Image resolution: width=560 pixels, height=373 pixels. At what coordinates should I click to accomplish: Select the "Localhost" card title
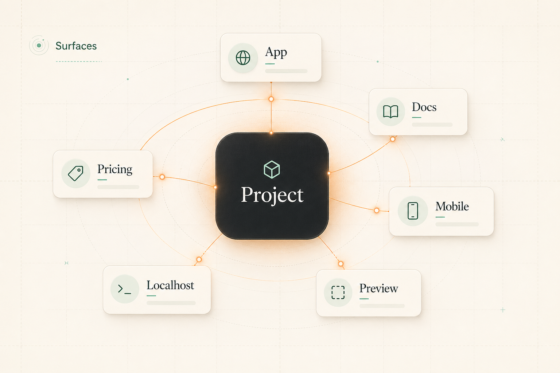(x=170, y=285)
